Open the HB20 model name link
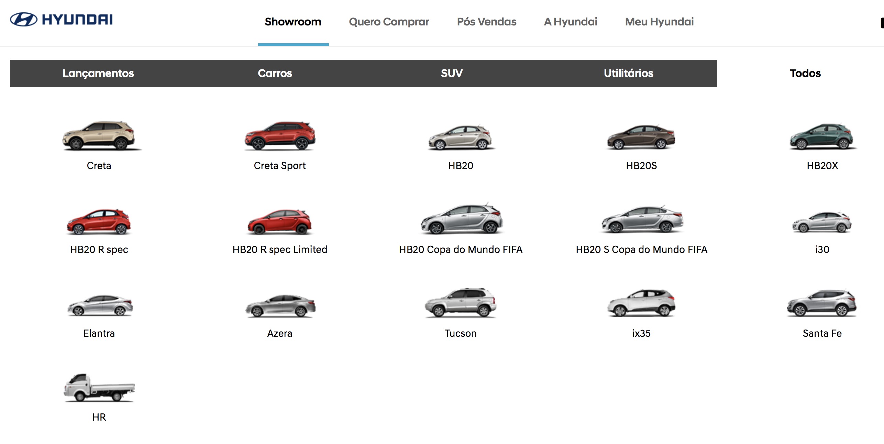This screenshot has height=444, width=884. click(x=461, y=166)
